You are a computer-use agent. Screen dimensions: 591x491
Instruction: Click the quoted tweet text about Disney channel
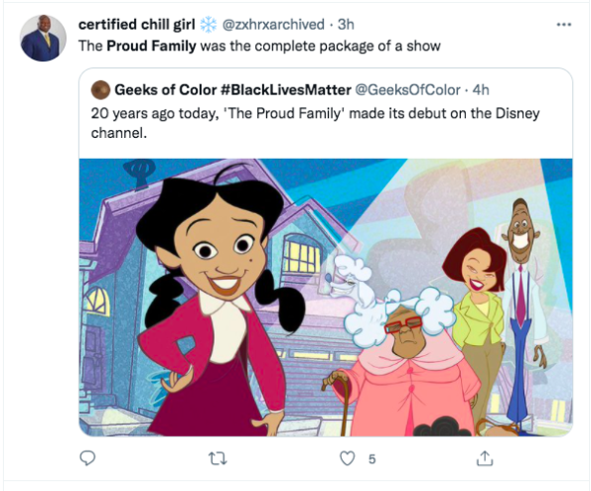click(315, 123)
